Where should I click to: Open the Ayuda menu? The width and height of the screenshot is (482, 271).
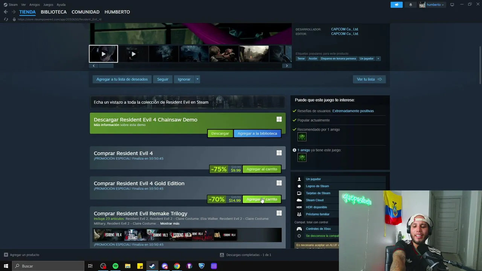pyautogui.click(x=61, y=5)
